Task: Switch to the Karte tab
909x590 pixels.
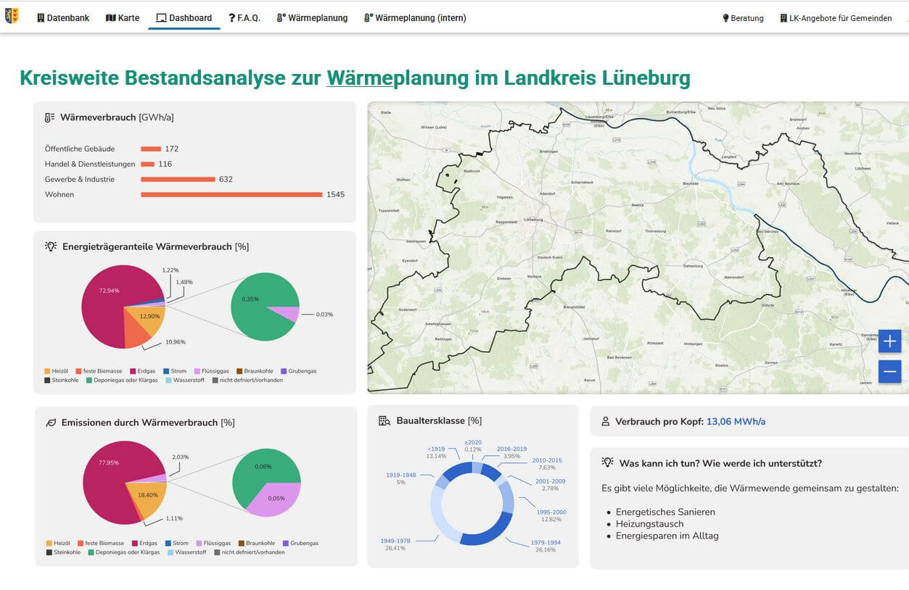Action: [123, 18]
